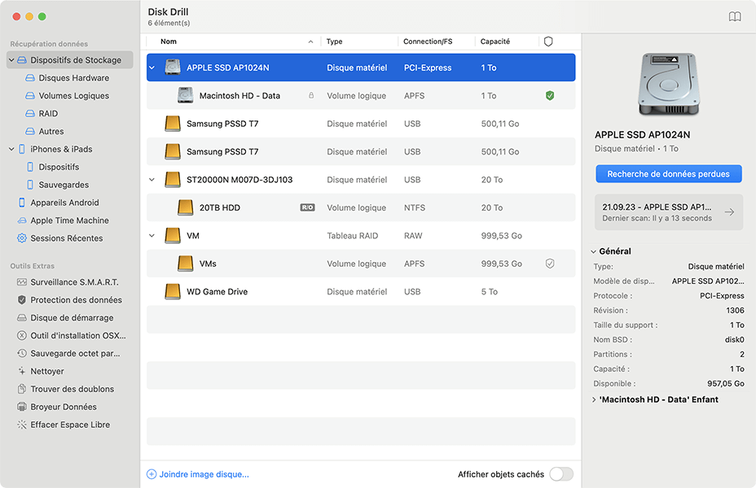Select the Macintosh HD - Data volume row

(361, 96)
